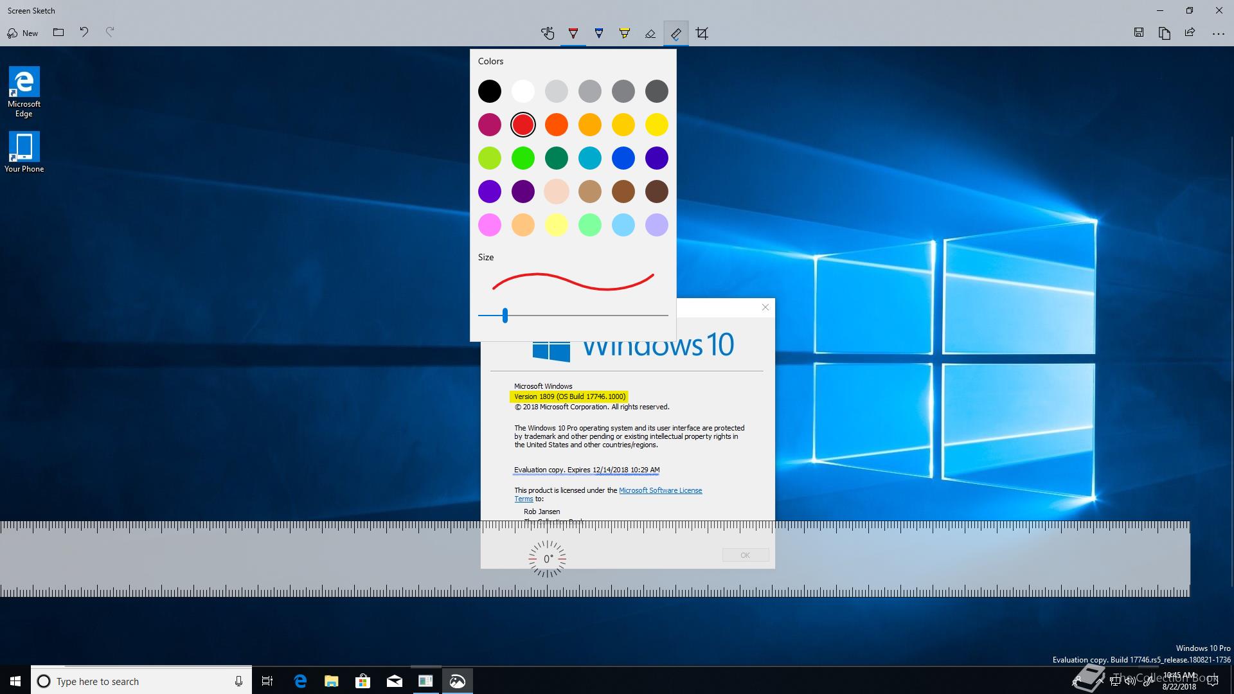
Task: Switch to Screen Sketch taskbar icon
Action: [x=457, y=681]
